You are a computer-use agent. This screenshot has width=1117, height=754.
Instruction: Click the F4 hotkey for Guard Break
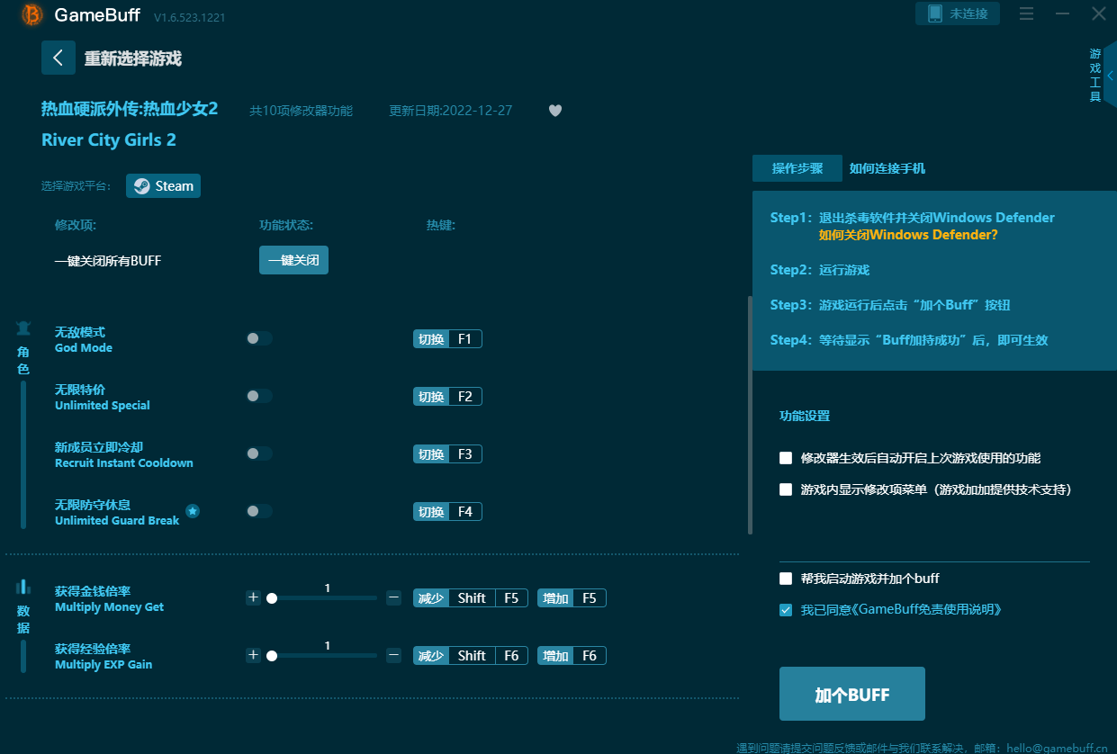[x=464, y=512]
